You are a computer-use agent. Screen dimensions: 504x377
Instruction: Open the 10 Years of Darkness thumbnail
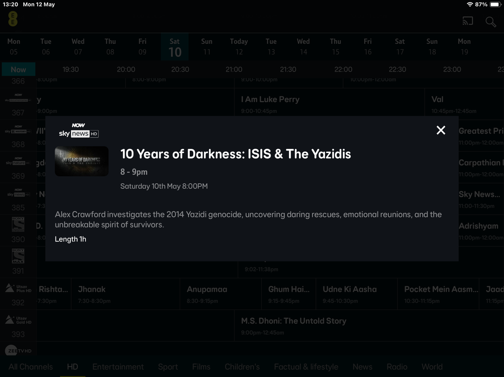coord(82,161)
